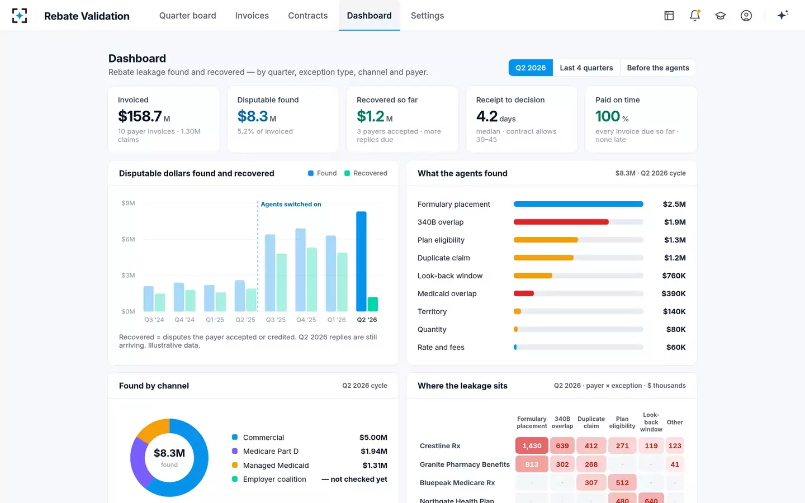Open the user account icon
The image size is (805, 503).
pyautogui.click(x=746, y=16)
